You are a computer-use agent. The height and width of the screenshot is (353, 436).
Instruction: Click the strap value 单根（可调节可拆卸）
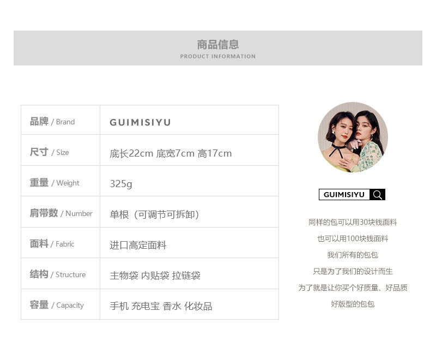tap(155, 214)
